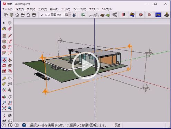Open the 表示(V) menu
The image size is (171, 129).
coord(31,9)
